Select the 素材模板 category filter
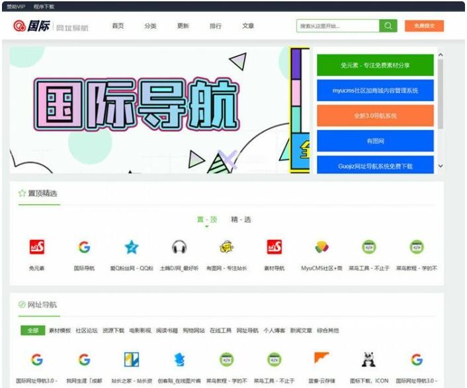The width and height of the screenshot is (467, 388). [60, 330]
